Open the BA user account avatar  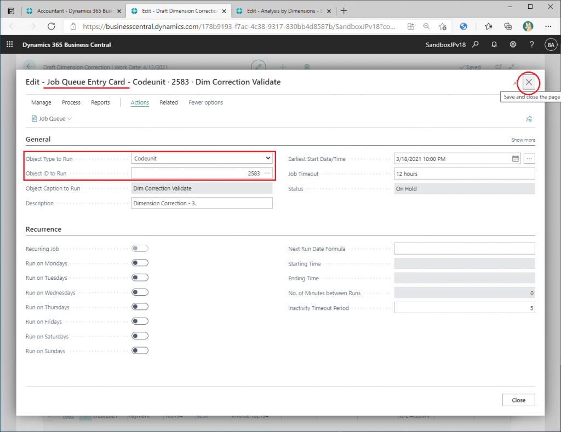pyautogui.click(x=551, y=45)
